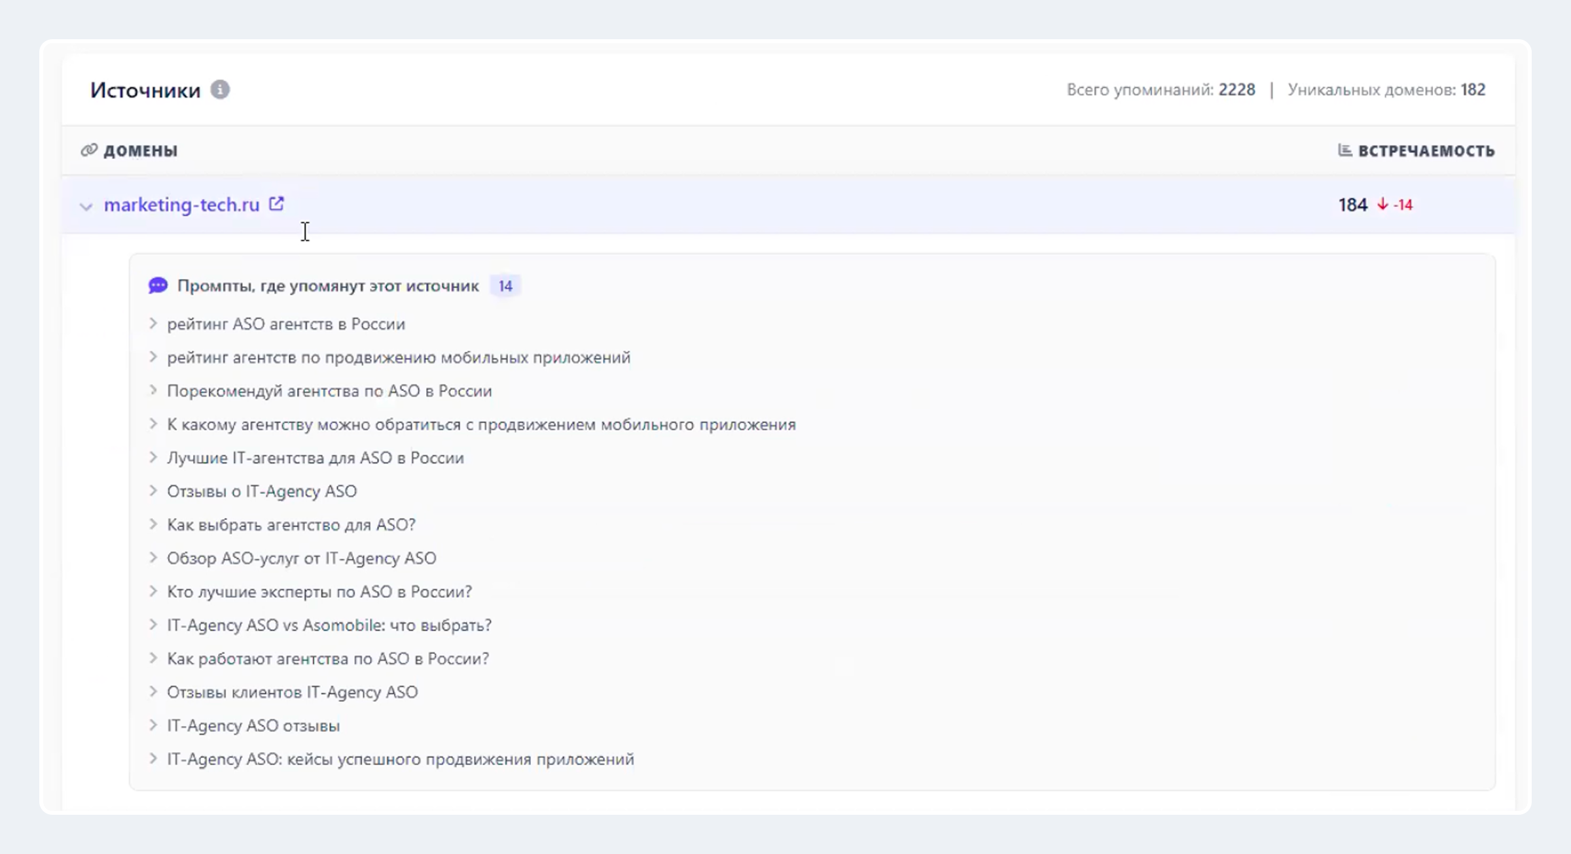Expand the 'Отзывы о IT-Agency ASO' prompt
Viewport: 1571px width, 854px height.
click(x=153, y=491)
